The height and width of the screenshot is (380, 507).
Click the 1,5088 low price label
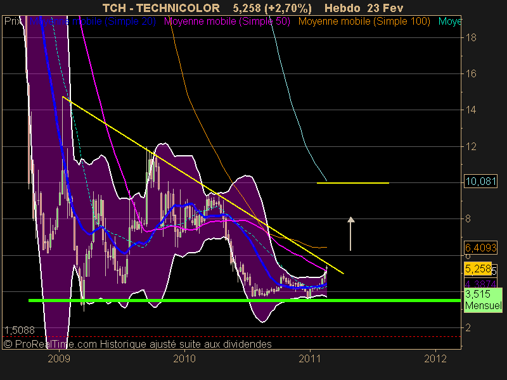tap(20, 330)
